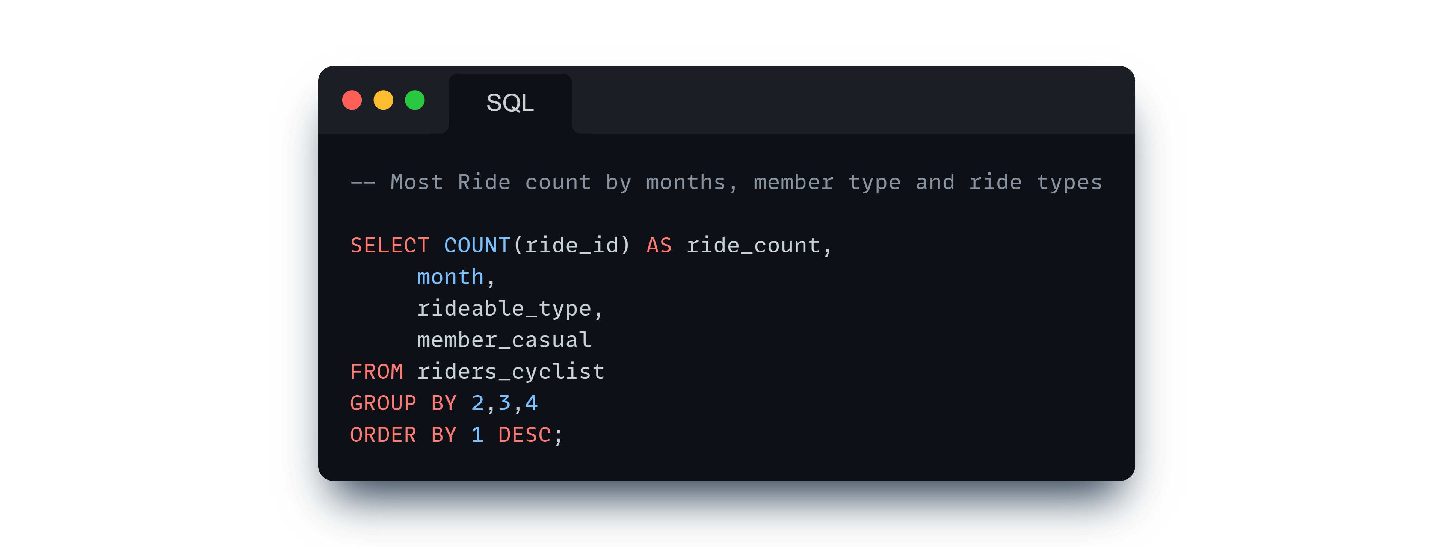This screenshot has height=547, width=1453.
Task: Click the green maximize window dot
Action: [415, 100]
